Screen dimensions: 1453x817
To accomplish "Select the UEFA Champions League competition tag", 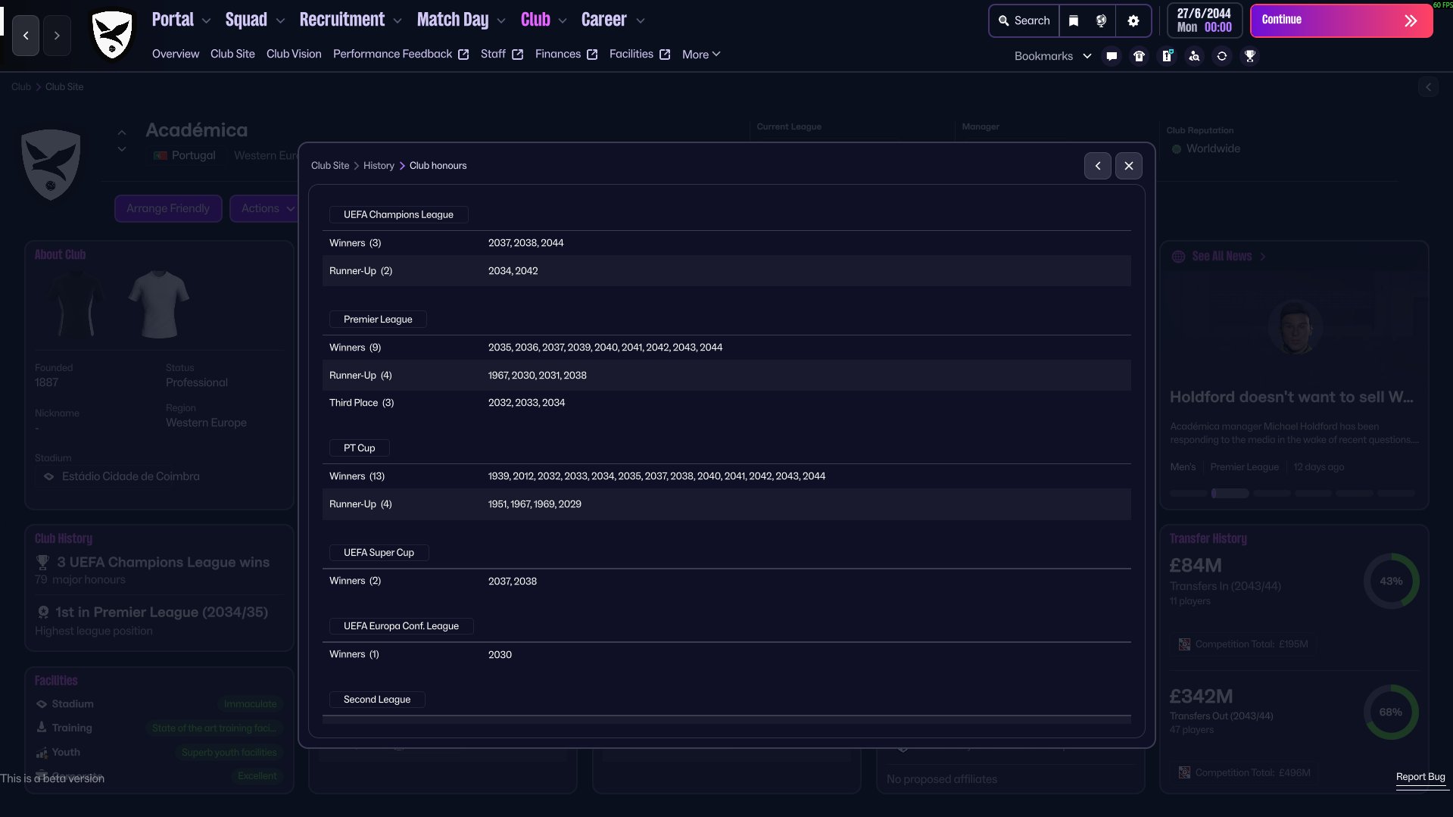I will (398, 215).
